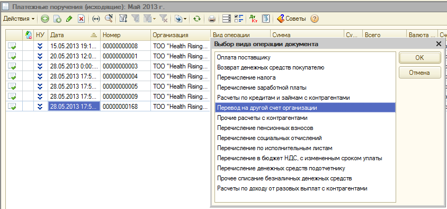
Task: Click date cell 20.05.2013 12:0...
Action: click(x=74, y=56)
